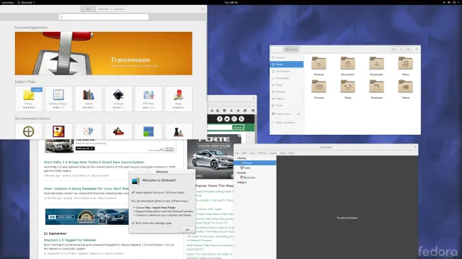Open the Documents folder icon in Files
The width and height of the screenshot is (462, 259).
coord(348,63)
